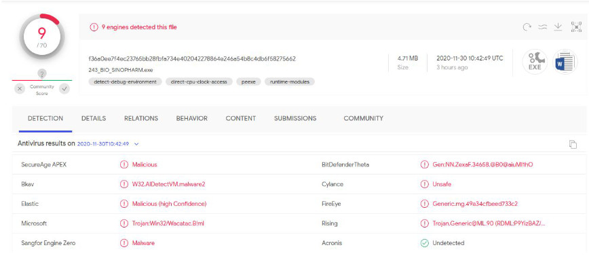Screen dimensions: 589x256
Task: Open the DETECTION tab
Action: pyautogui.click(x=45, y=118)
